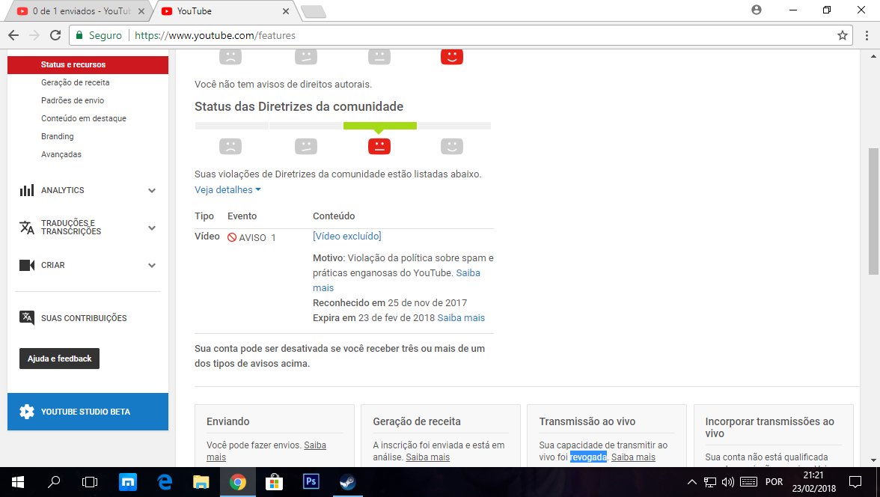Click Saiba mais in Geração de receita card

(428, 457)
